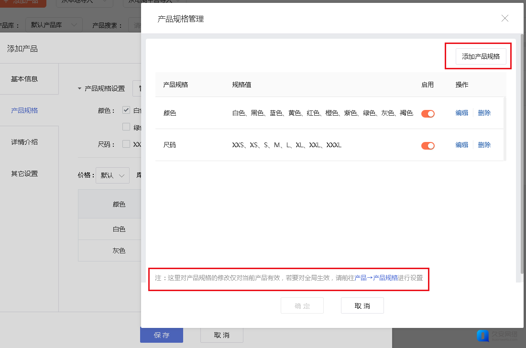Tick the checkbox beside 尺码 label
This screenshot has width=526, height=348.
point(126,144)
